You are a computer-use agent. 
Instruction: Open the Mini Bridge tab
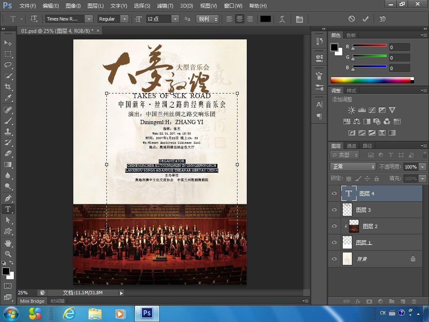pyautogui.click(x=32, y=301)
